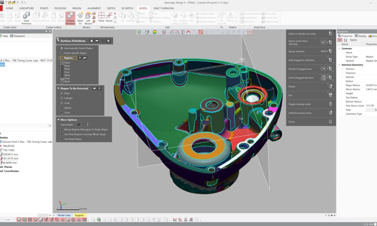Click the Mirror tool in Pattern group

tap(230, 17)
